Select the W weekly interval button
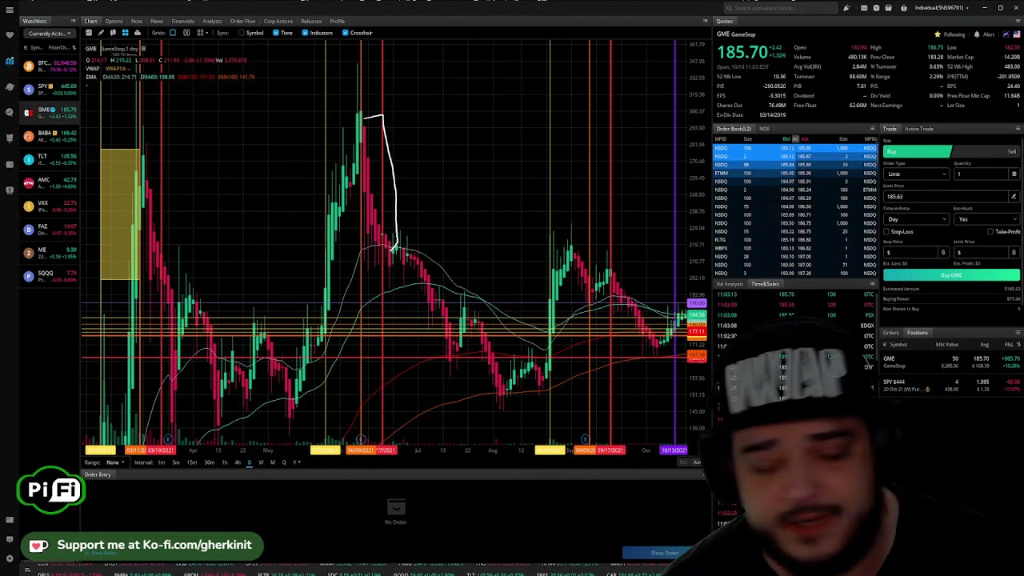The width and height of the screenshot is (1024, 576). (261, 462)
